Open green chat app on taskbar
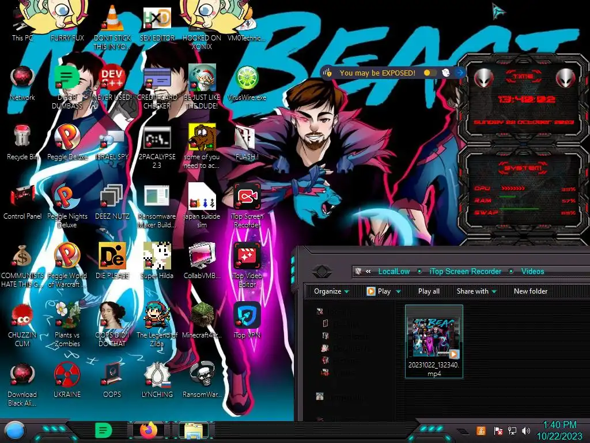Viewport: 590px width, 443px height. 103,430
